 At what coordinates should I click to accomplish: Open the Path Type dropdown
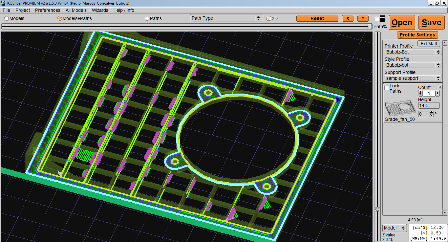pos(226,18)
